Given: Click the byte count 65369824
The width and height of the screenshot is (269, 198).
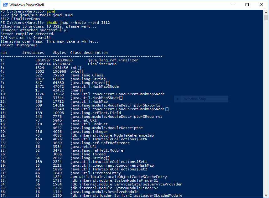Looking at the screenshot, I should (62, 64).
